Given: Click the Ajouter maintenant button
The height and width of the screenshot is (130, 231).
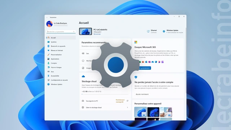Looking at the screenshot, I should [x=142, y=94].
